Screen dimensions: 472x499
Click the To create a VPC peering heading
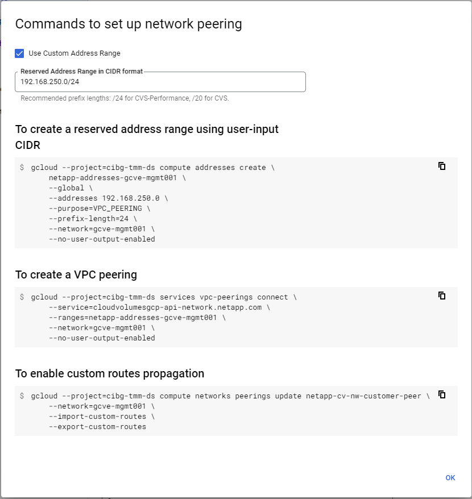[x=76, y=275]
